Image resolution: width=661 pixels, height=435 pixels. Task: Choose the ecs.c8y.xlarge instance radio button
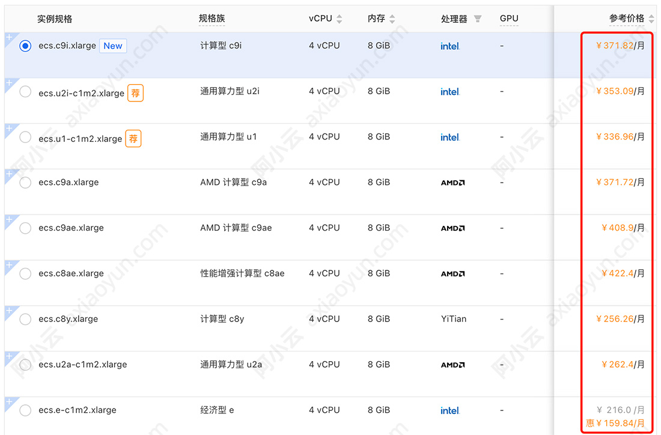coord(25,319)
